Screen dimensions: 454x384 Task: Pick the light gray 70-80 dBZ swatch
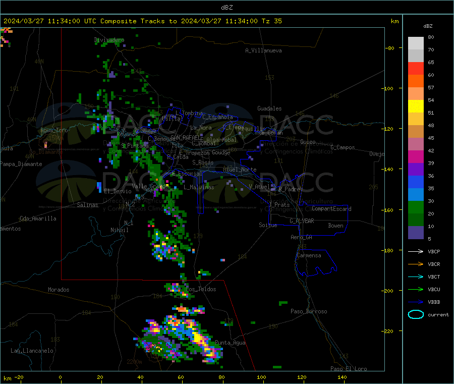pyautogui.click(x=416, y=43)
